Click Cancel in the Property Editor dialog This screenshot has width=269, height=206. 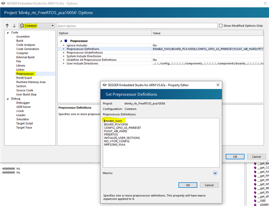coord(209,185)
